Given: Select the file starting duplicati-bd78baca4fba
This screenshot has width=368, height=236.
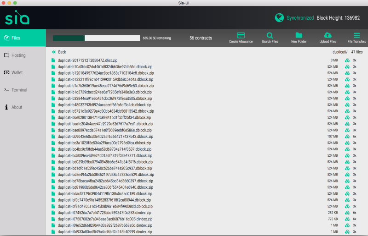Looking at the screenshot, I should click(105, 181).
